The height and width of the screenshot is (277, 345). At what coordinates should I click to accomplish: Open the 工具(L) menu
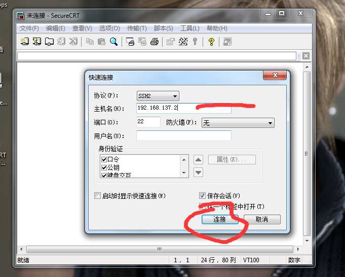190,28
